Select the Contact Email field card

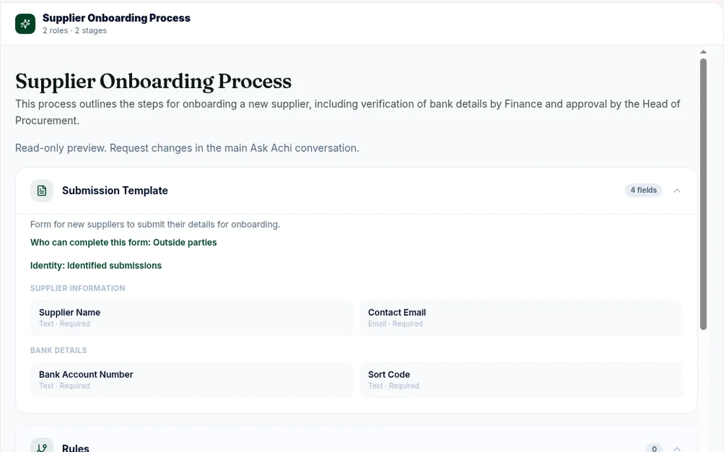(x=521, y=318)
